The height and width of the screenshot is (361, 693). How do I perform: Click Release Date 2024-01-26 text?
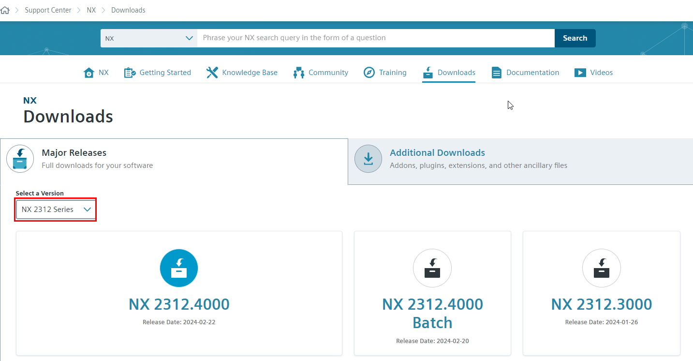tap(602, 322)
